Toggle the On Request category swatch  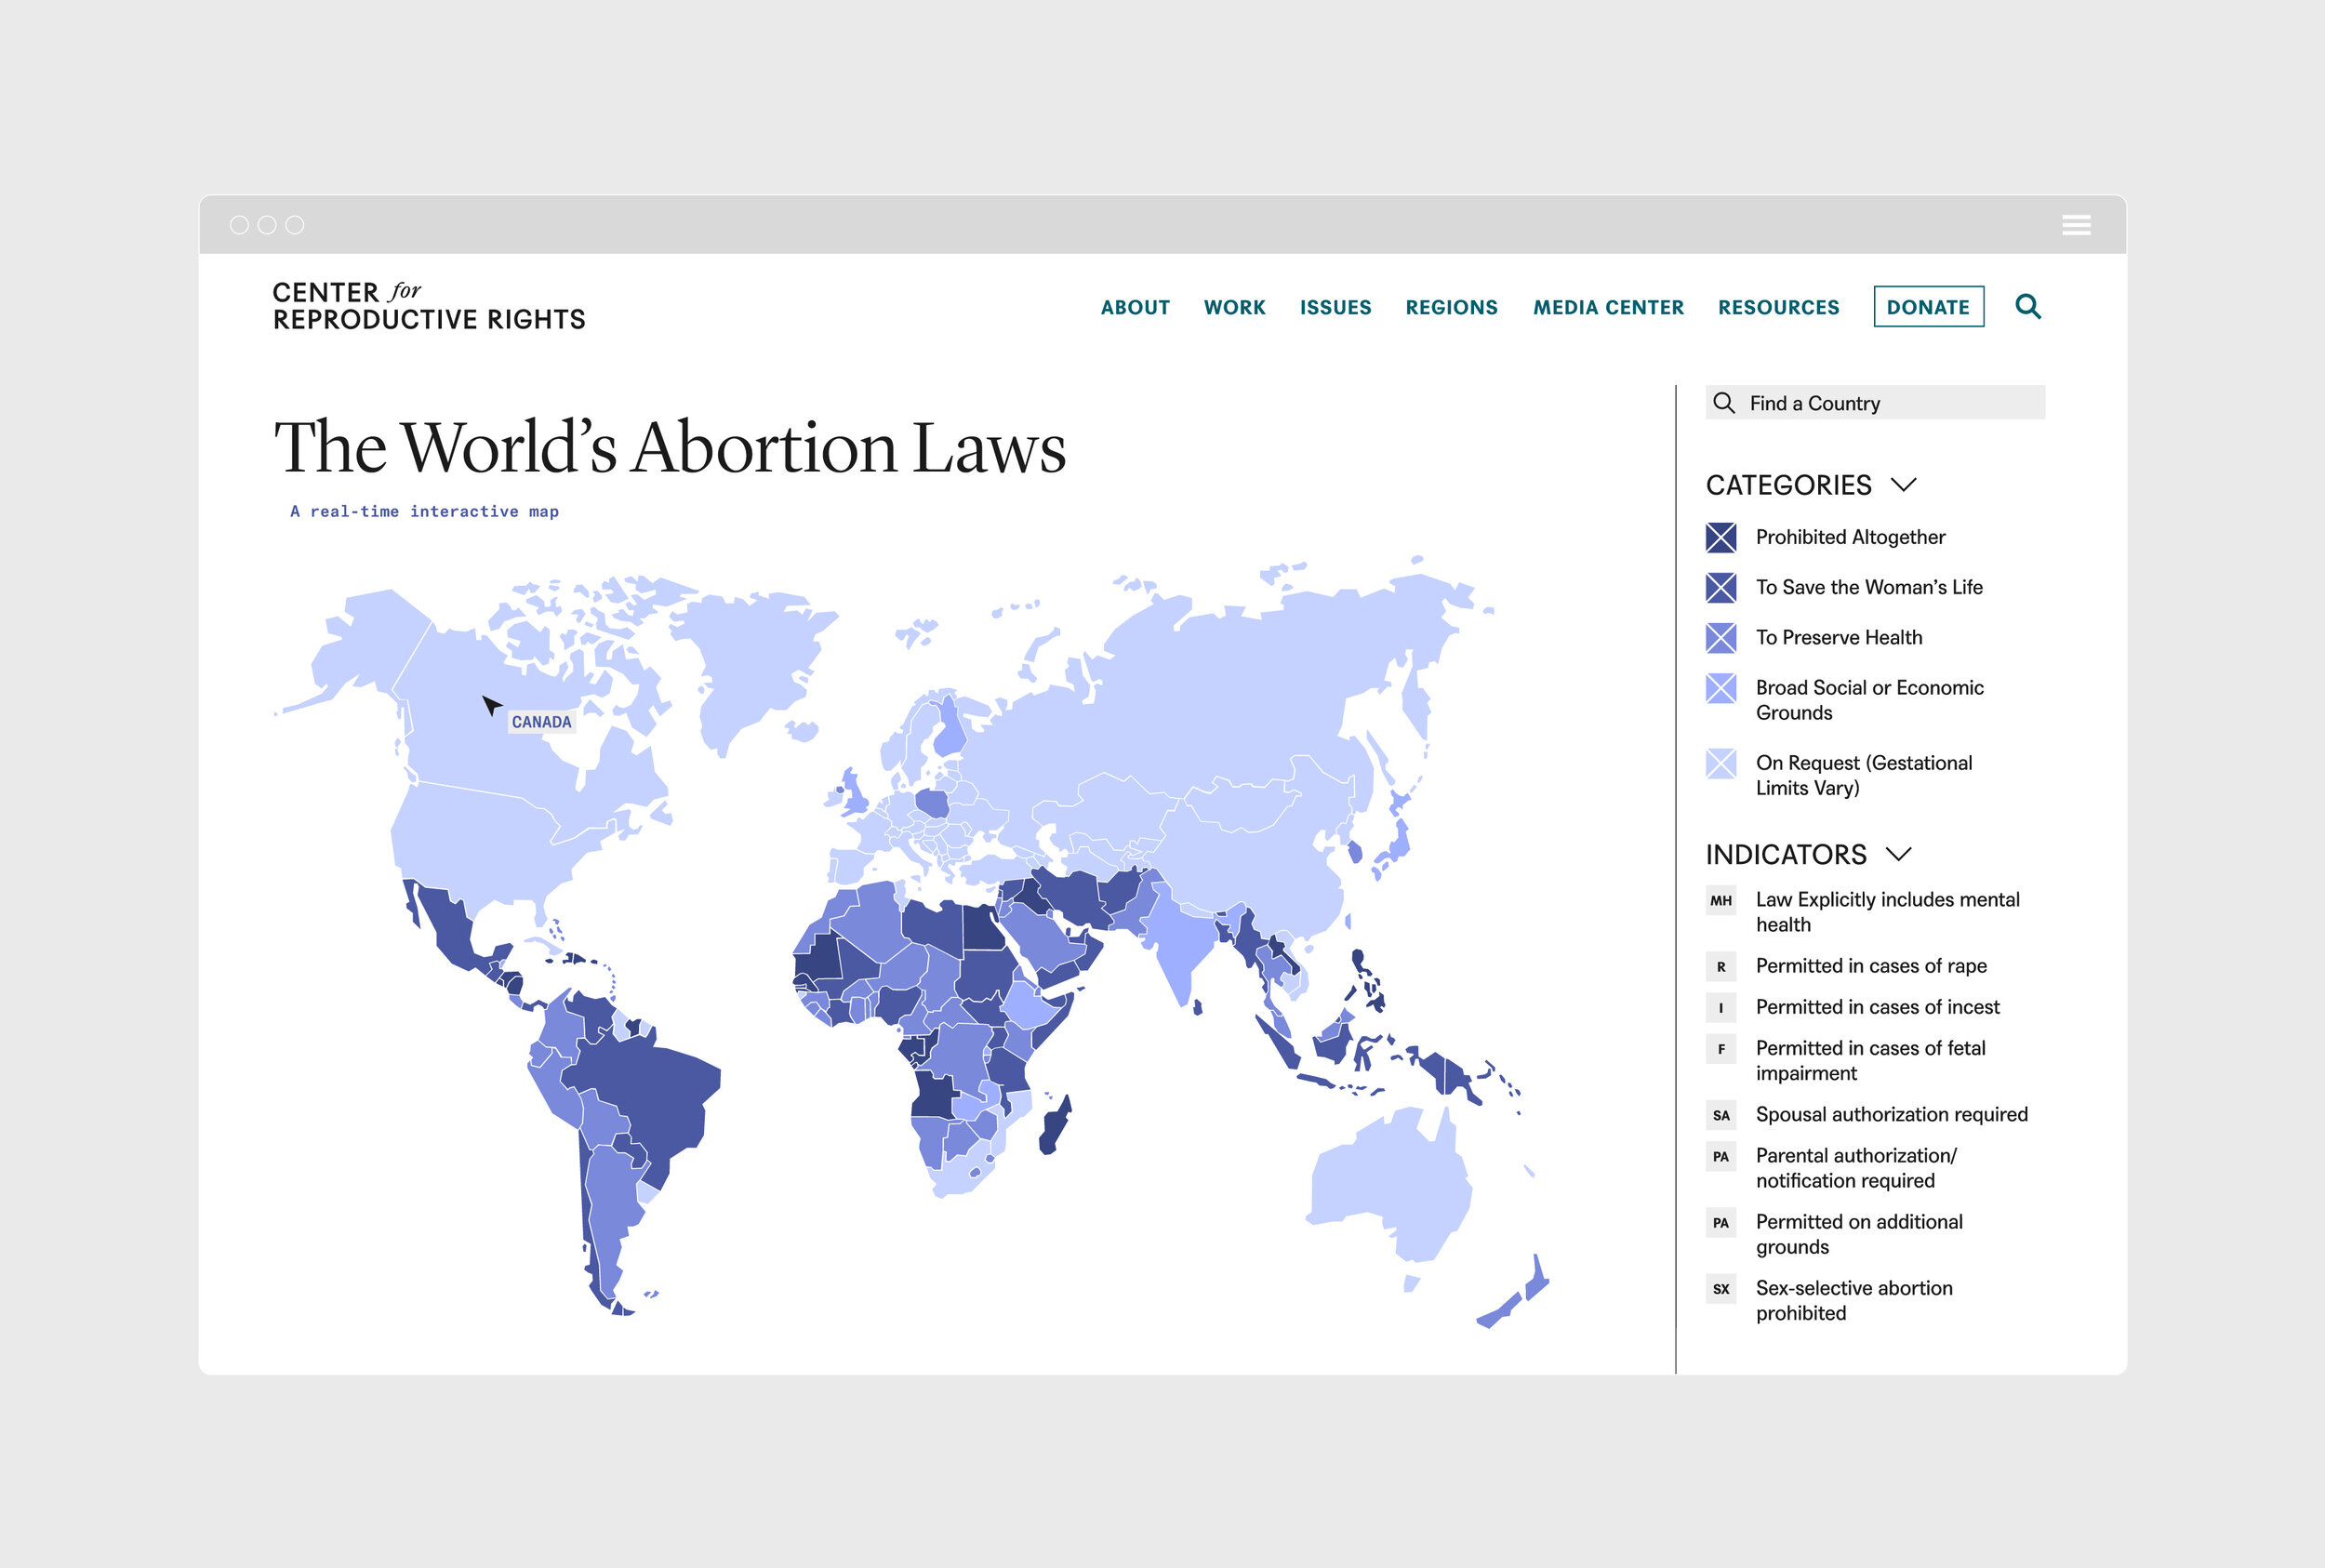click(1720, 763)
